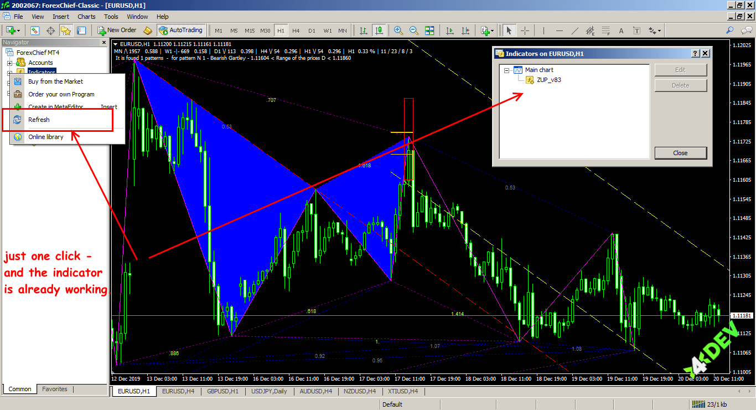Select the Vertical Line drawing tool
This screenshot has width=756, height=410.
[543, 30]
